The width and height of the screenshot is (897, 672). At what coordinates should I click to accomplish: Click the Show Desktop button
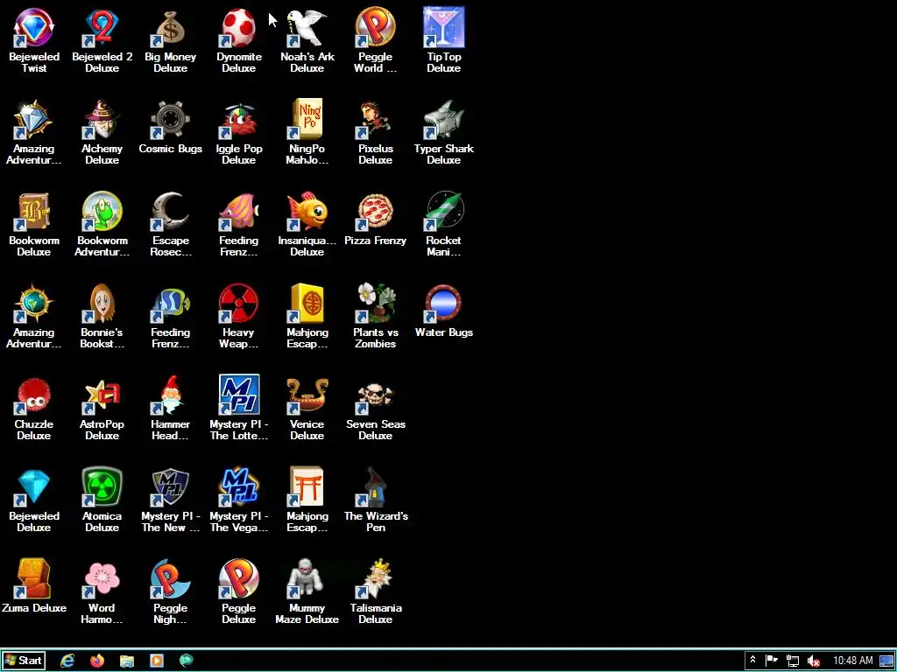pos(887,661)
